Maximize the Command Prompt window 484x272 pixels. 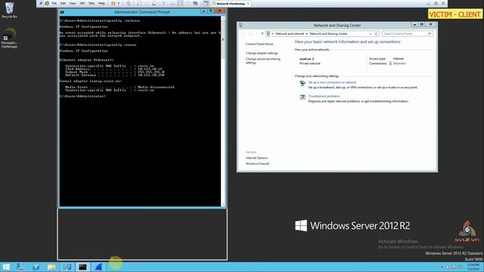pos(211,11)
